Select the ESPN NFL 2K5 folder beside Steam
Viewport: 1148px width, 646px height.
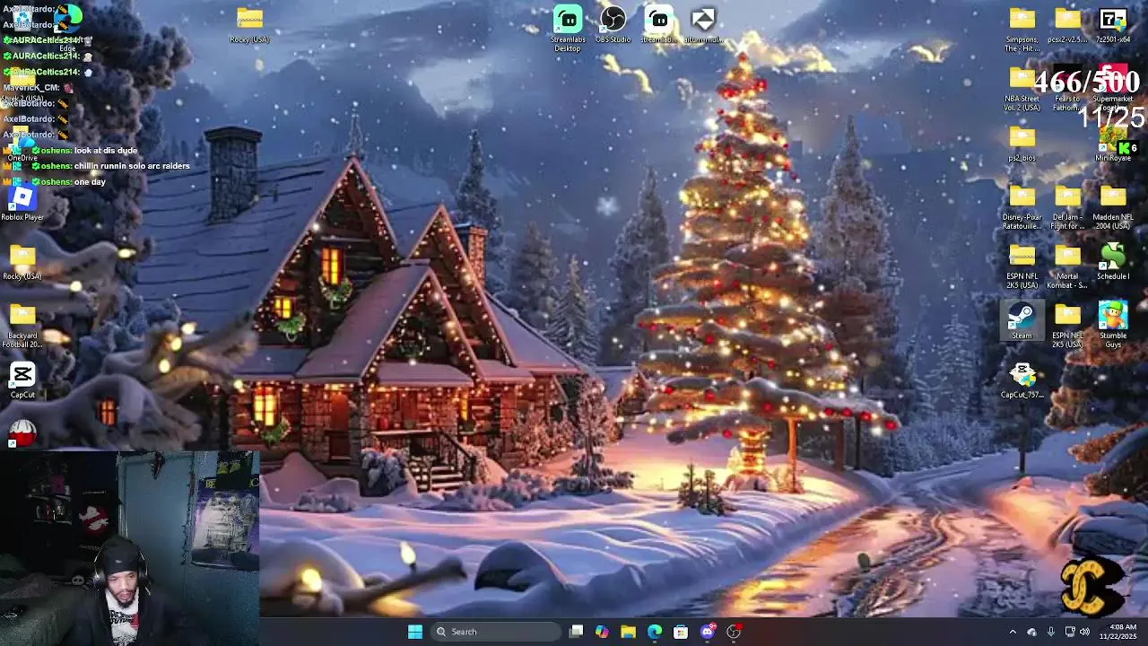1067,326
